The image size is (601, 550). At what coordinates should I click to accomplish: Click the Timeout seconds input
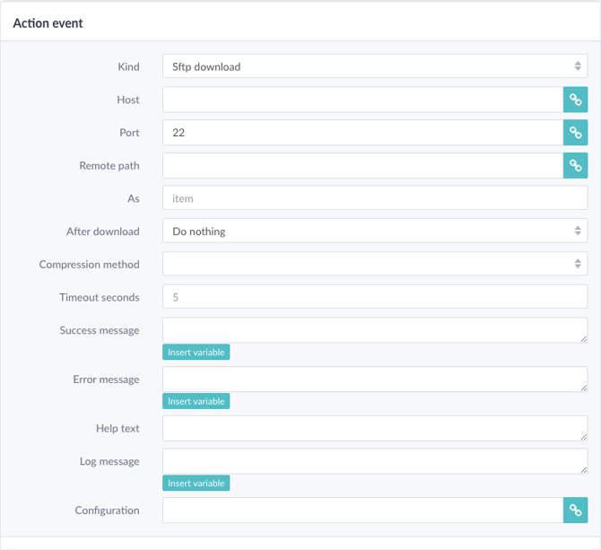(x=375, y=297)
